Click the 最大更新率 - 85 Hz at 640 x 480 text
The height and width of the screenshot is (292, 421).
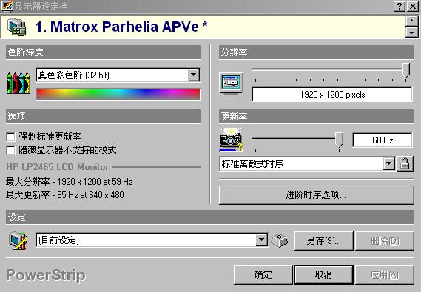(65, 194)
